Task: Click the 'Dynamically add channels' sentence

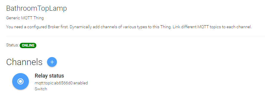Action: click(121, 27)
